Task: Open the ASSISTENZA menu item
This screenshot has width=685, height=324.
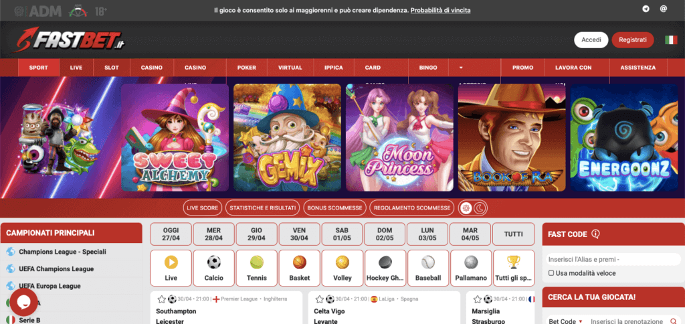Action: point(638,68)
